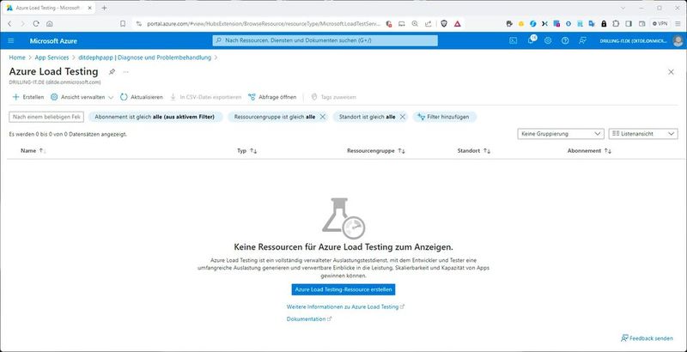Open the Keine Gruppierung dropdown
This screenshot has width=687, height=352.
pos(561,134)
